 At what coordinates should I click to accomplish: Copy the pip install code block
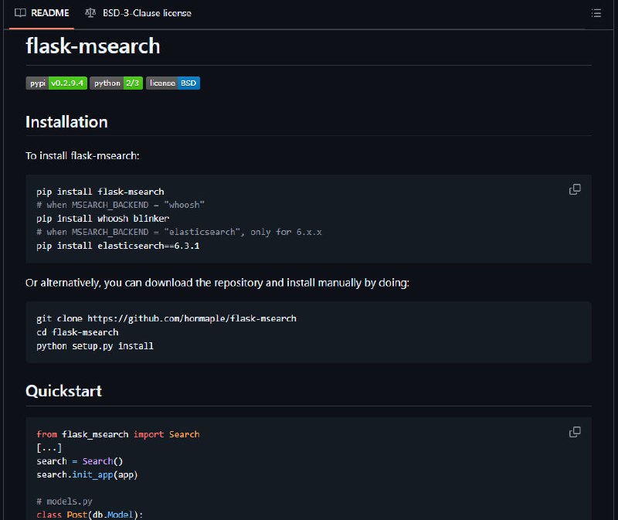click(x=575, y=189)
